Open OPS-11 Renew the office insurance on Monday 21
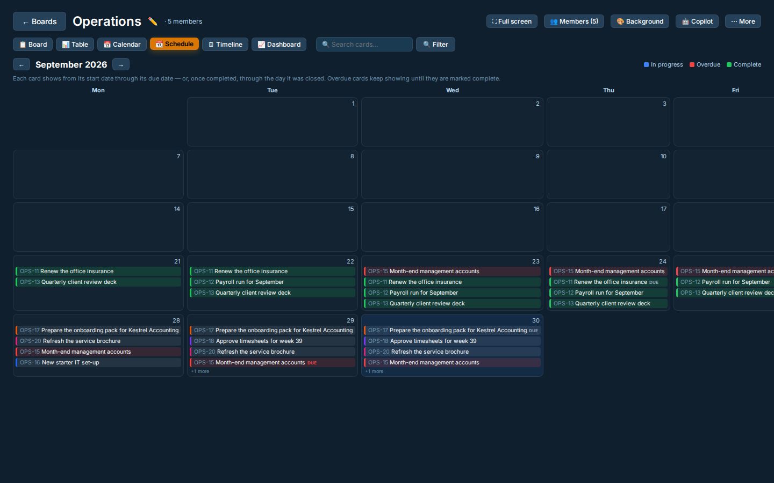Screen dimensions: 774x483 coord(98,272)
